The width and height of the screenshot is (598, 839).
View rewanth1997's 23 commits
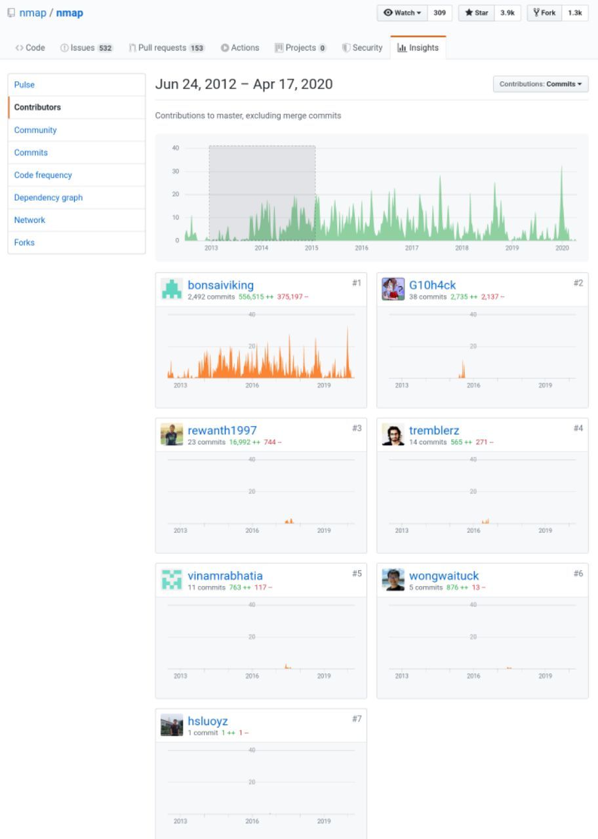(207, 442)
